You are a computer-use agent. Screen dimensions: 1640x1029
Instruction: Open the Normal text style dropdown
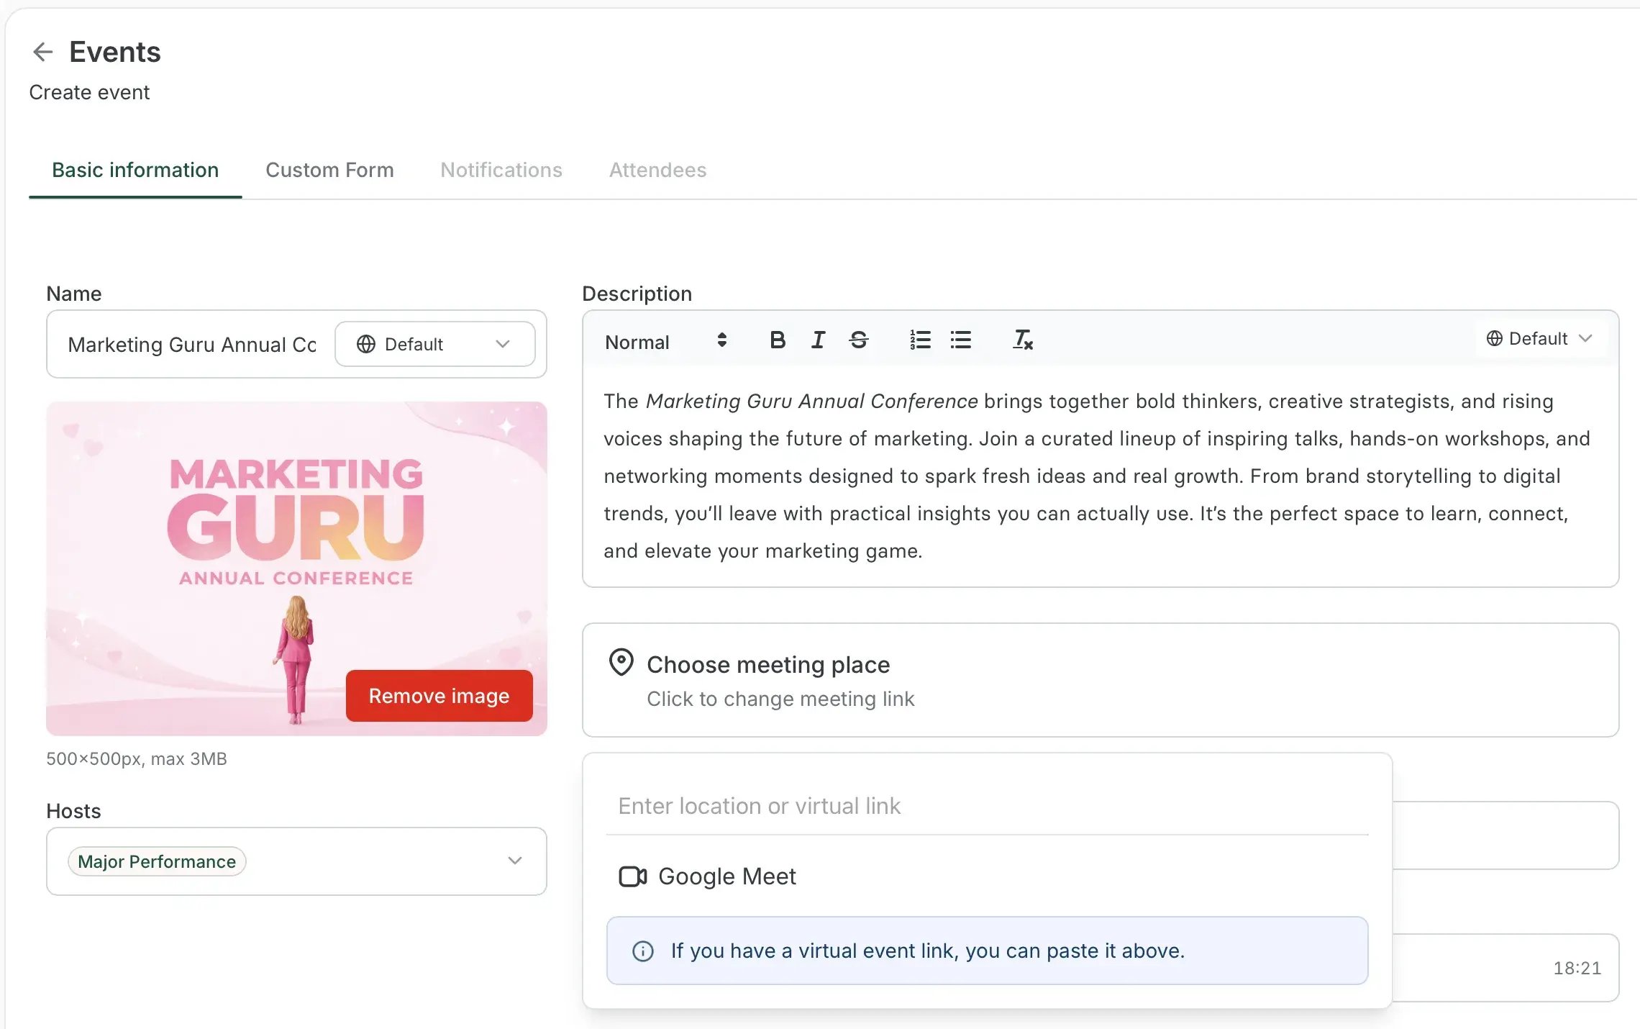[x=665, y=342]
